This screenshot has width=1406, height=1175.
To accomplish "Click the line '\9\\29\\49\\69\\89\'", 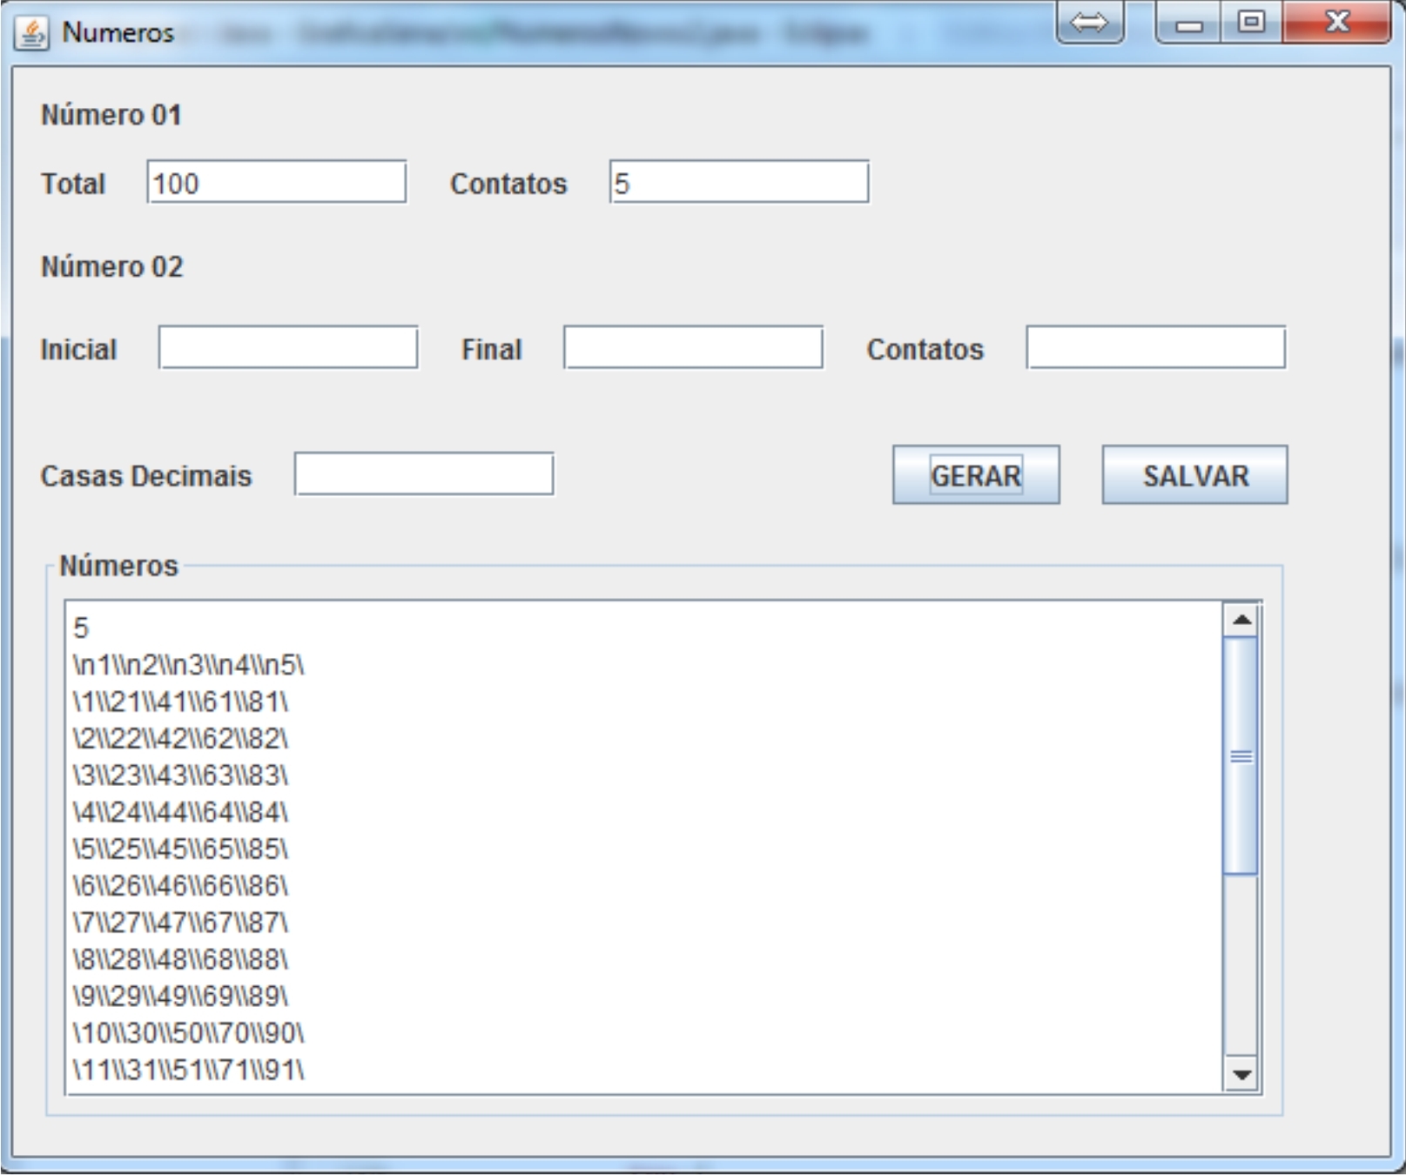I will pyautogui.click(x=180, y=996).
